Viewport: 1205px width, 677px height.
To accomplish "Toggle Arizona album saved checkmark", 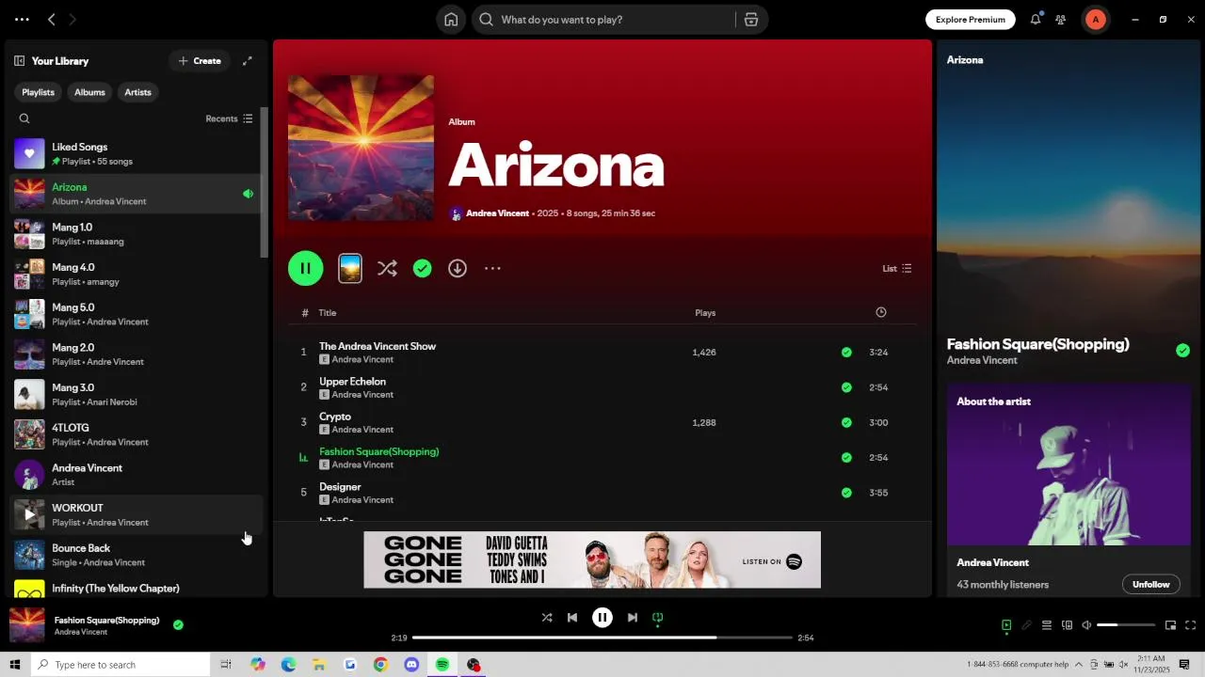I will click(x=423, y=268).
